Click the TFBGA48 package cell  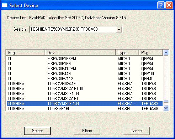point(150,109)
